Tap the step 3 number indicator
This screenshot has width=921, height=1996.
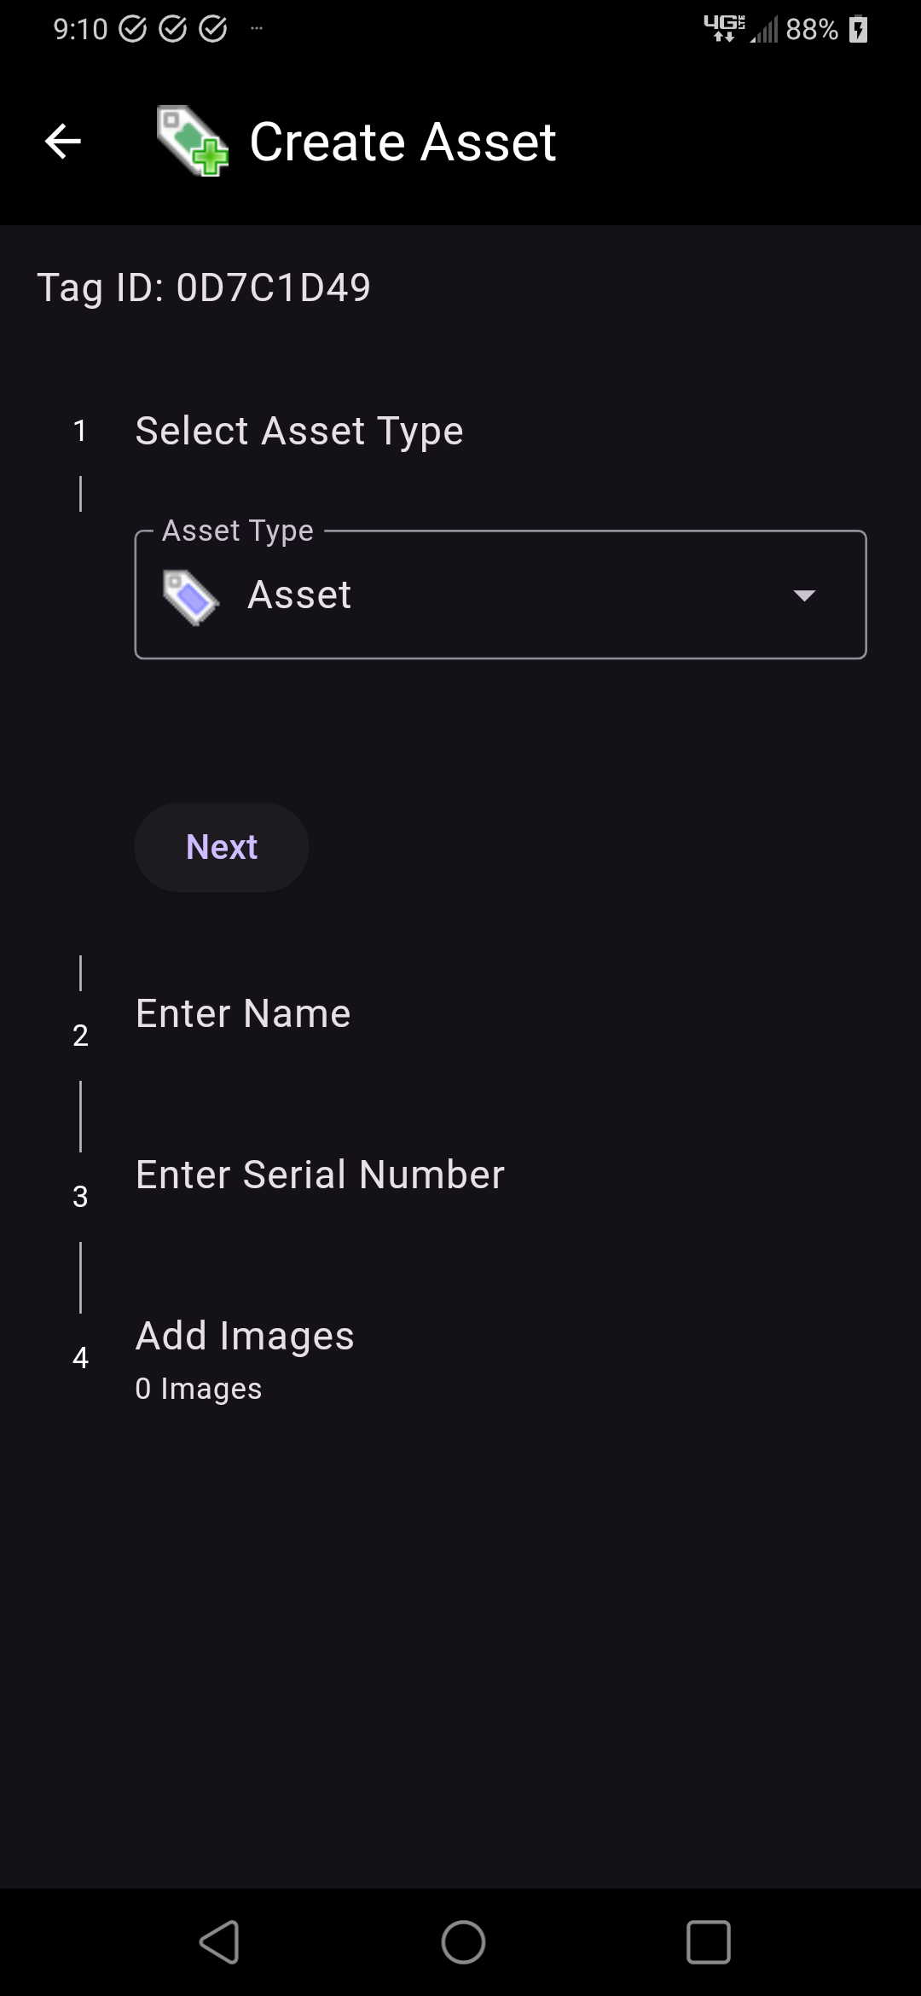80,1197
